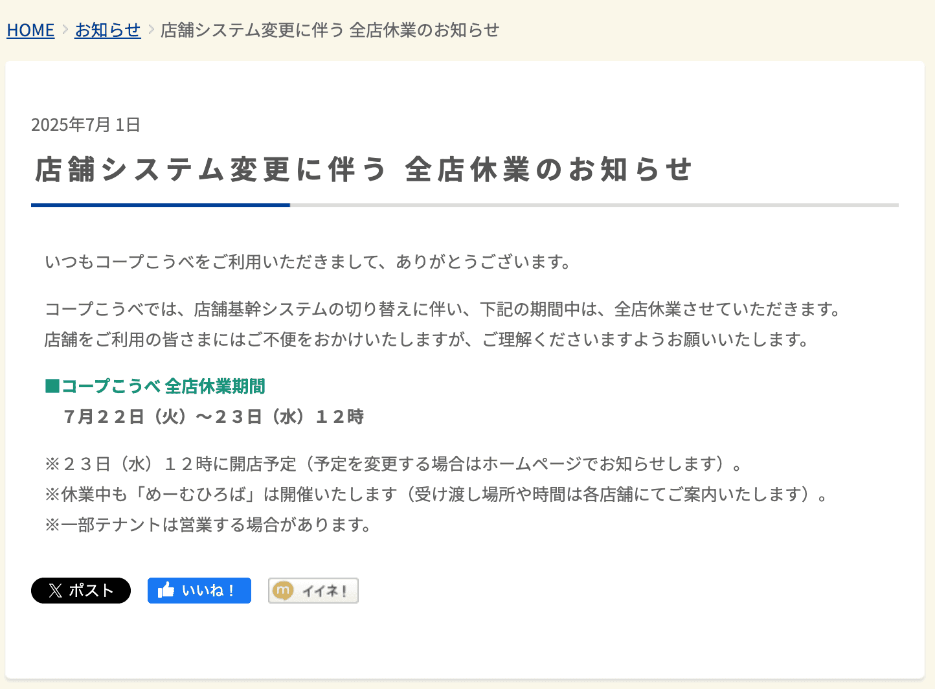
Task: Go to the お知らせ breadcrumb link
Action: [x=107, y=30]
